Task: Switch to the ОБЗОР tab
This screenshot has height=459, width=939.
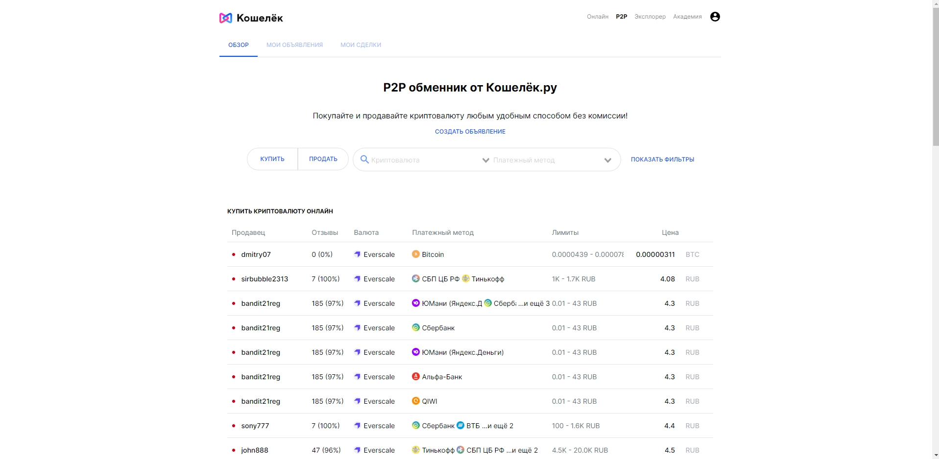Action: [239, 45]
